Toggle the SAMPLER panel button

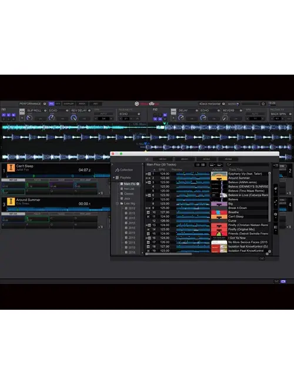tap(69, 104)
